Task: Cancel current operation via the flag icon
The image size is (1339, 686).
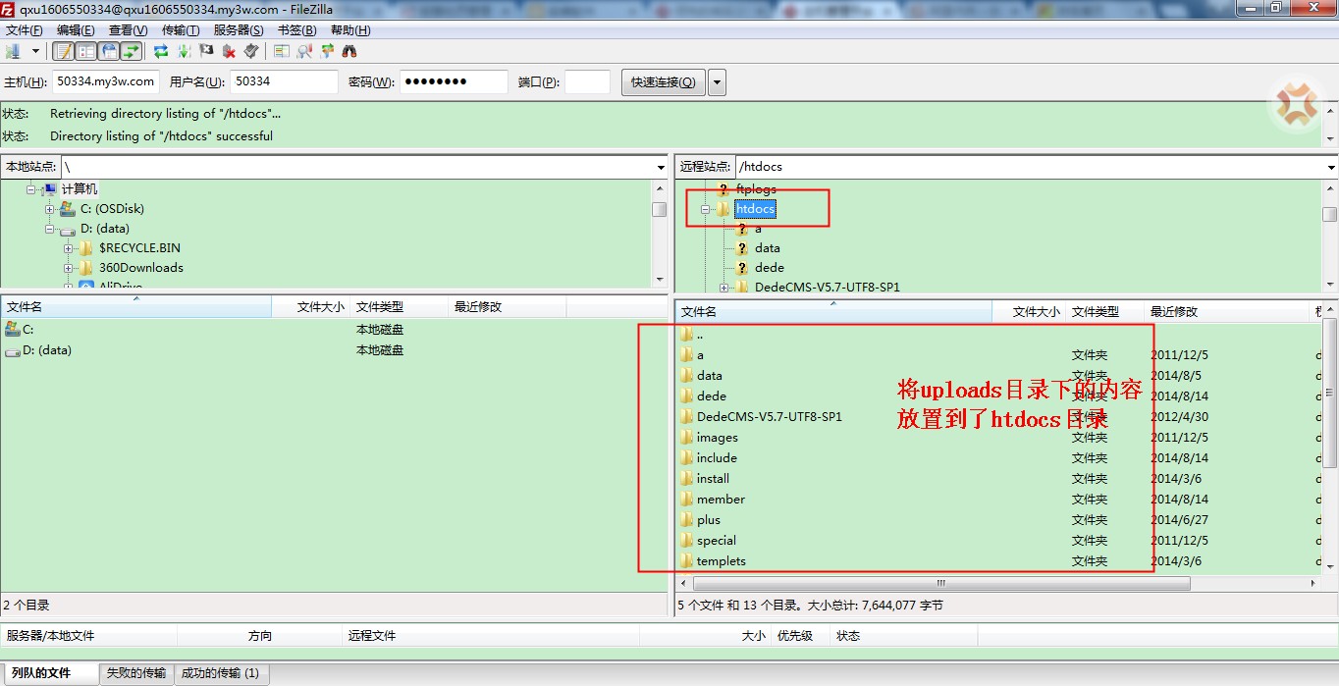Action: click(x=206, y=51)
